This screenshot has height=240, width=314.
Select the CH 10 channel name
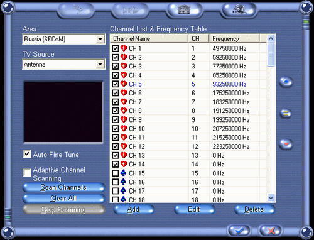pyautogui.click(x=137, y=129)
